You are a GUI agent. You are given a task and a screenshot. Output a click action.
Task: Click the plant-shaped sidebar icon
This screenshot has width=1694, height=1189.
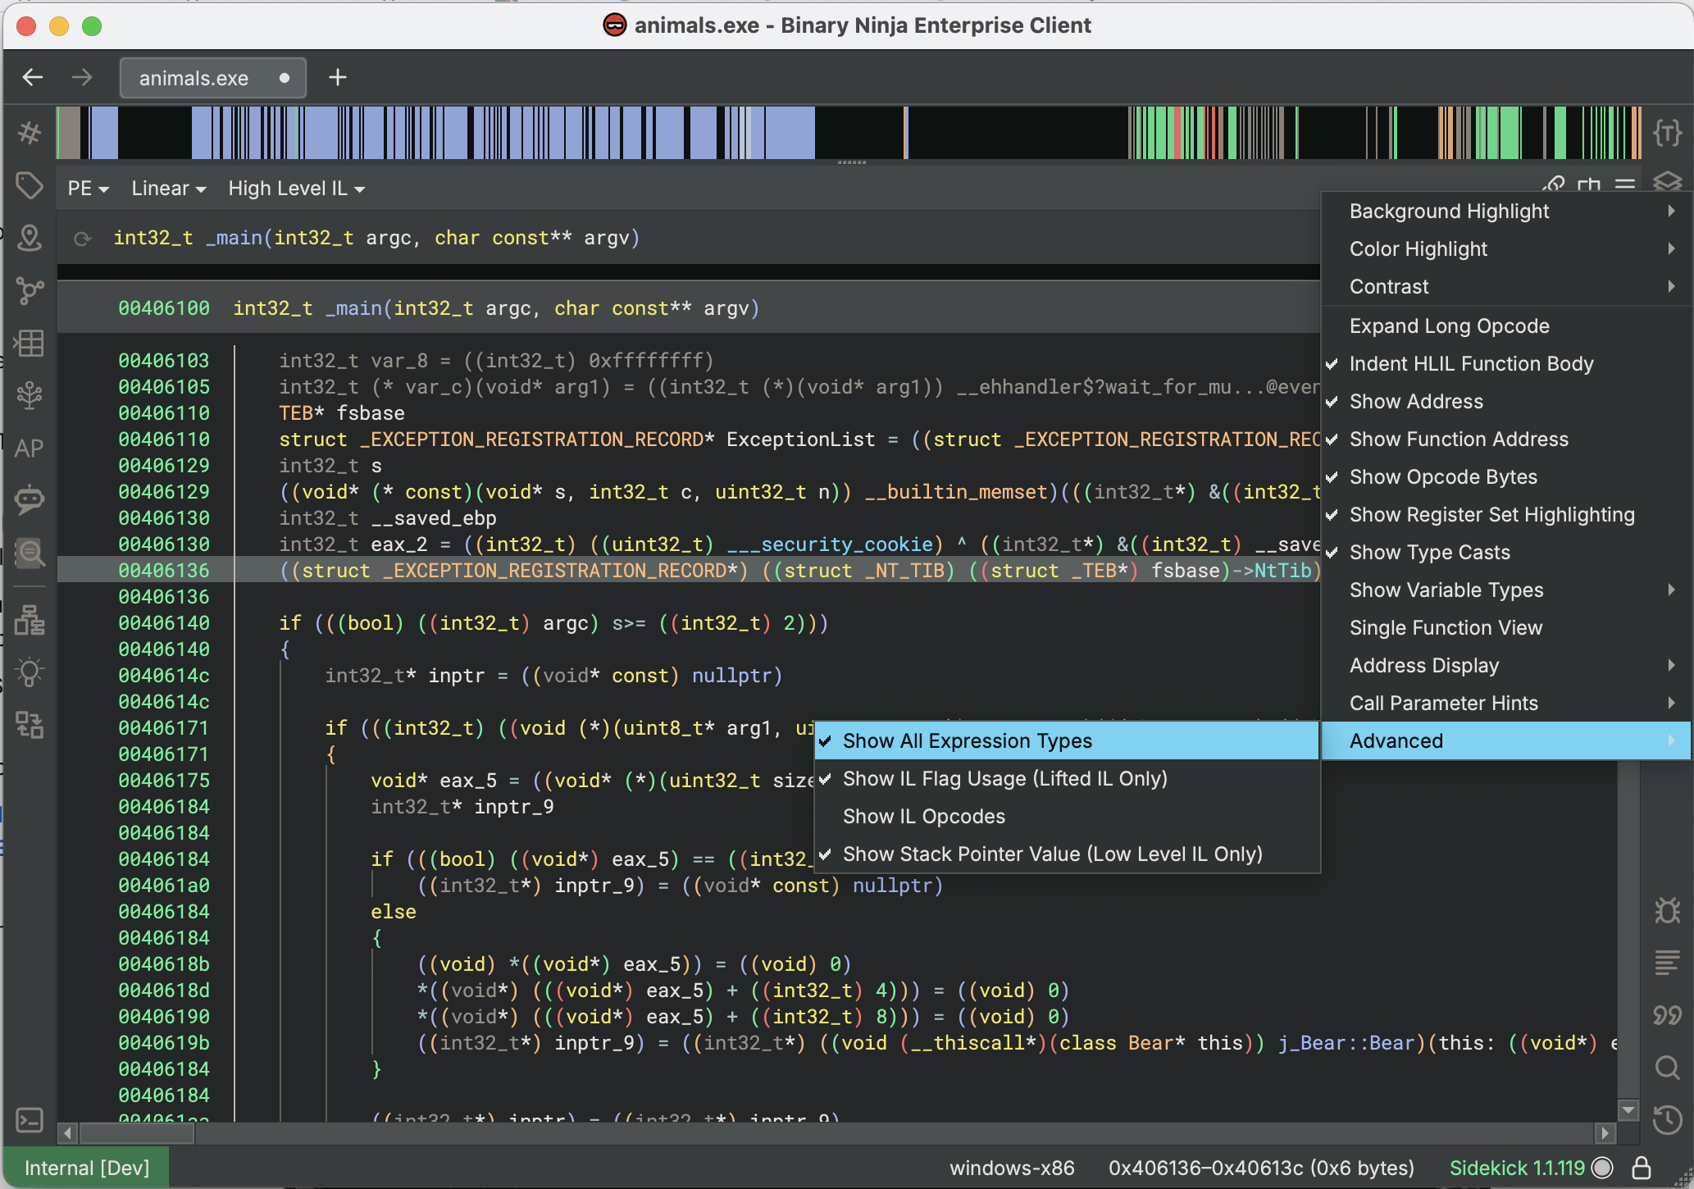[x=30, y=395]
